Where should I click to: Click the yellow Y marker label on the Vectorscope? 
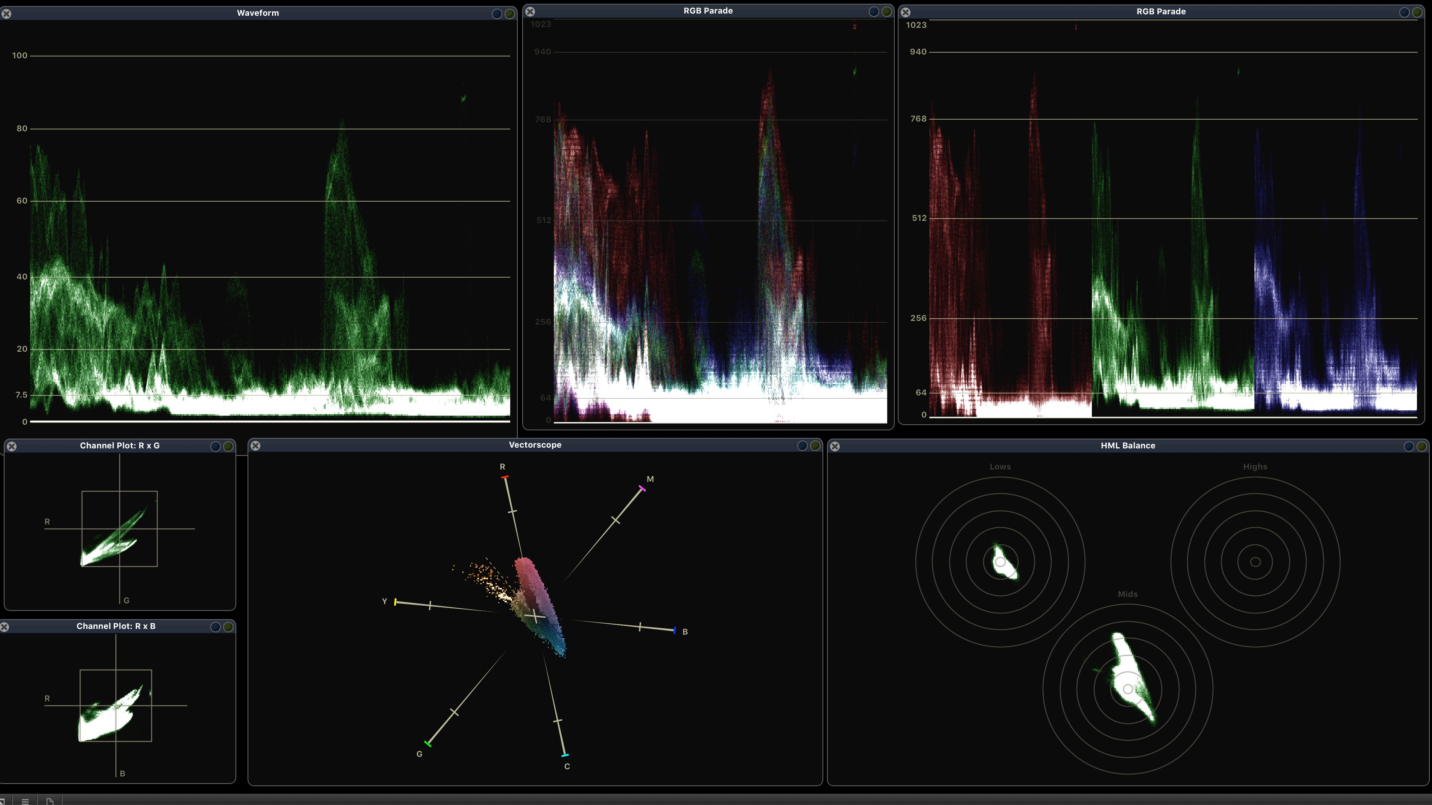tap(384, 601)
